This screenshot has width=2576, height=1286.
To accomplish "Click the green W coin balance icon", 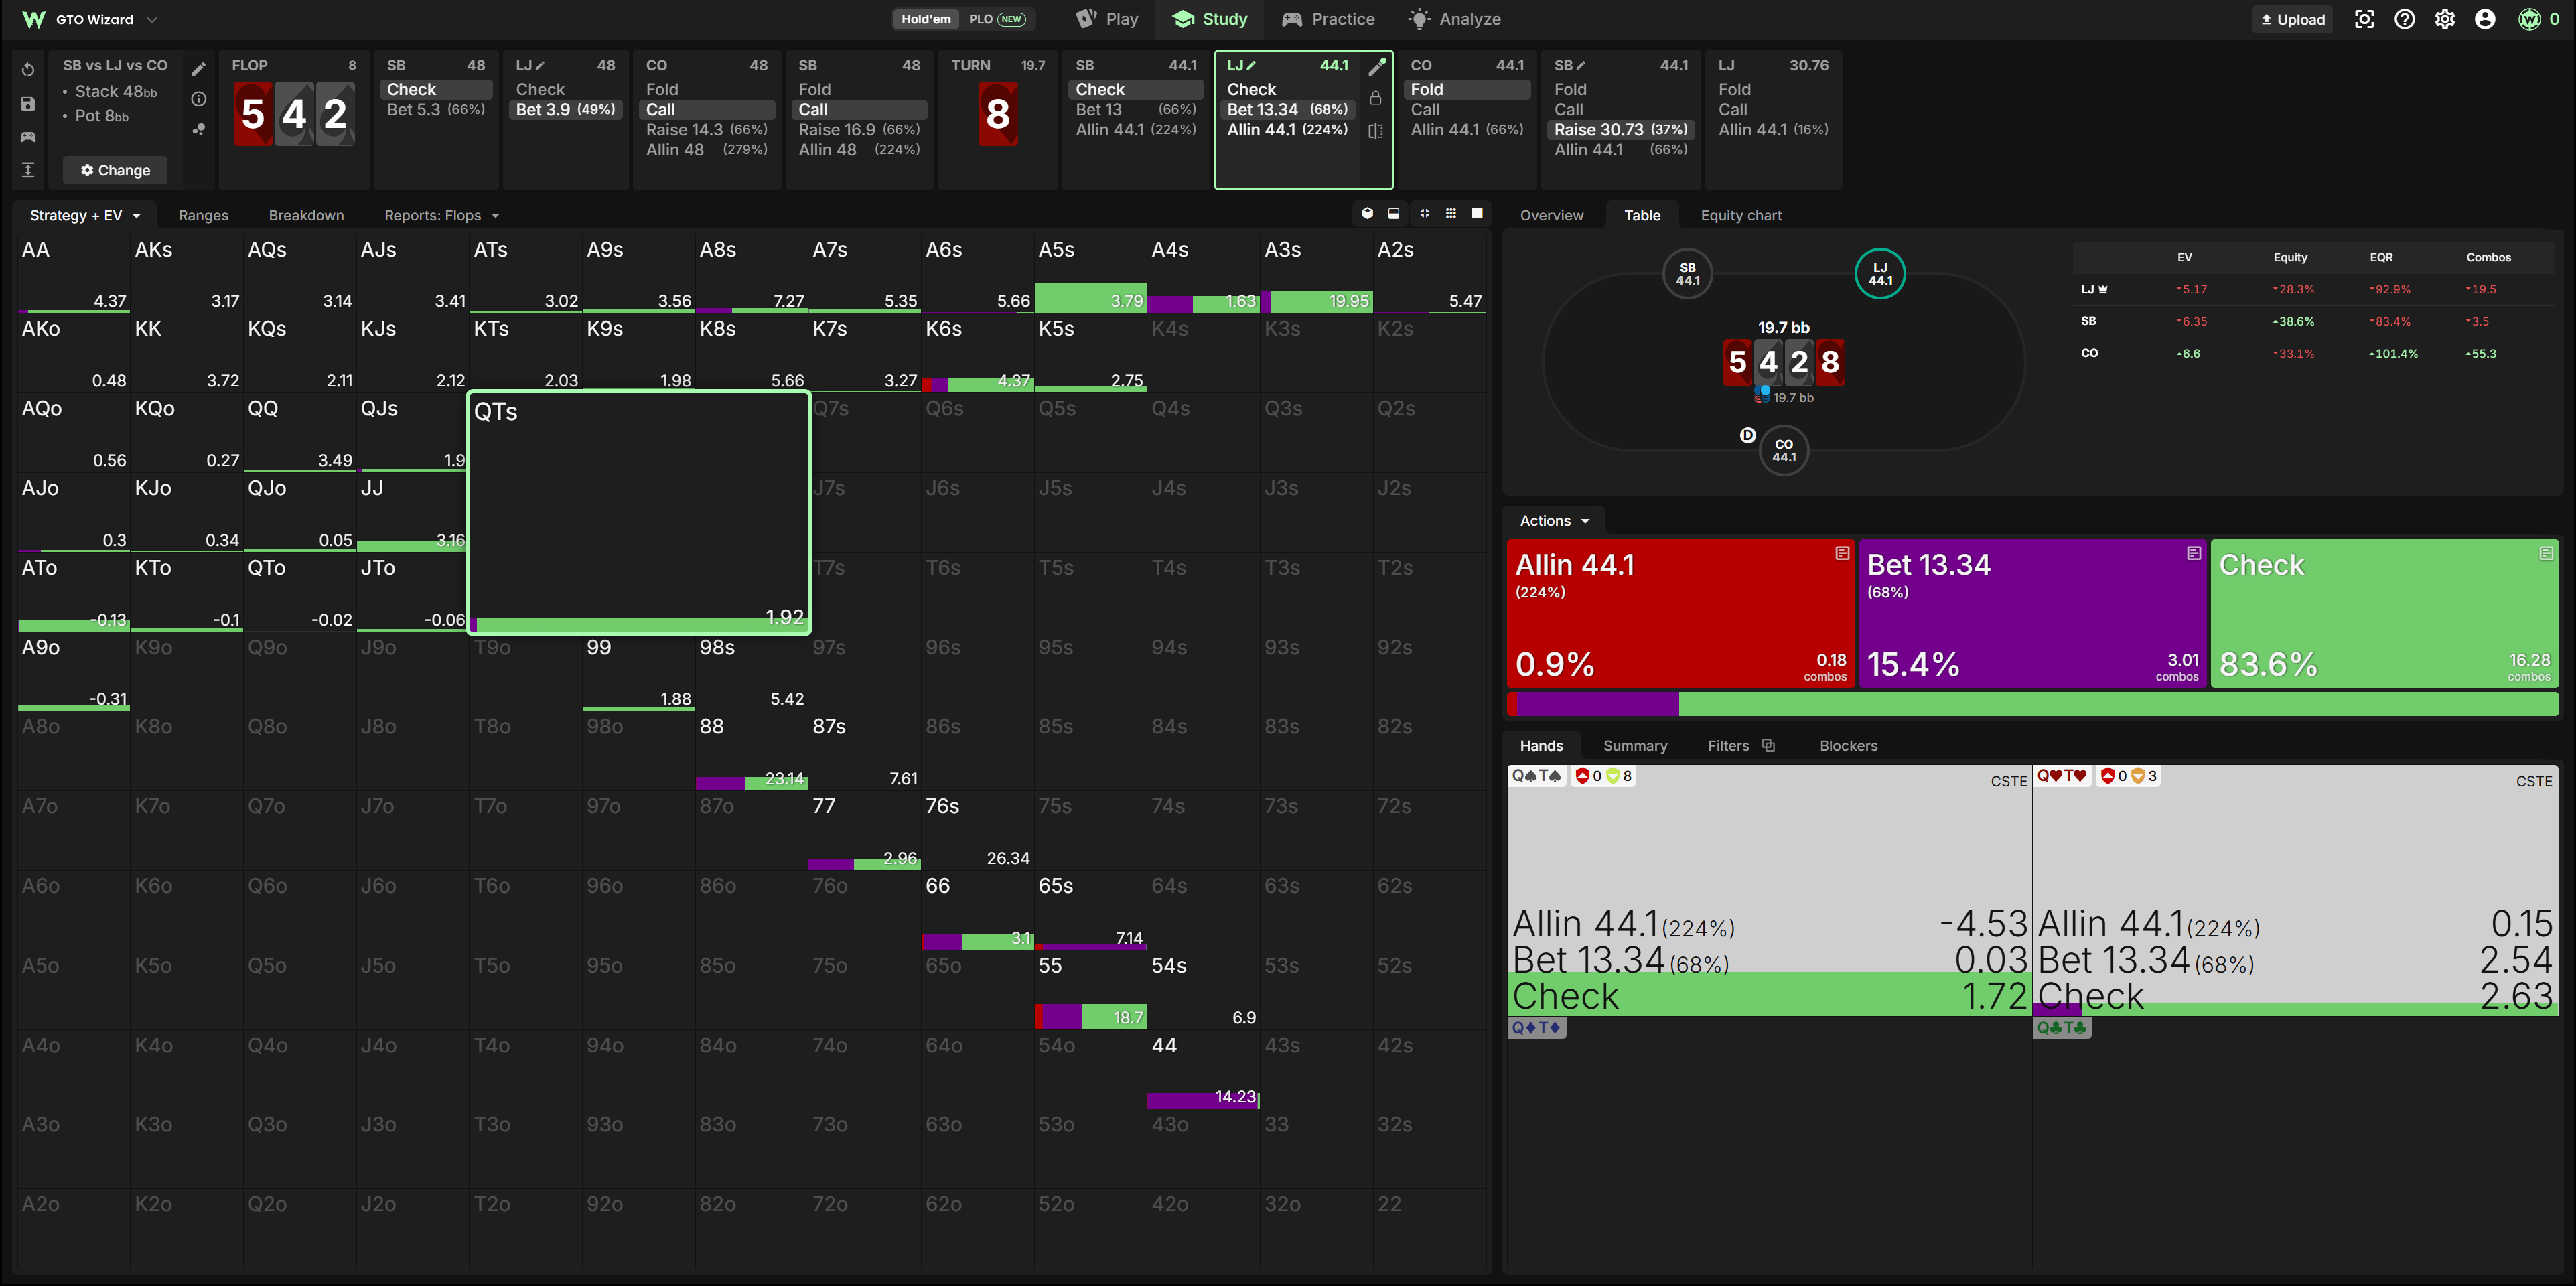I will 2529,19.
